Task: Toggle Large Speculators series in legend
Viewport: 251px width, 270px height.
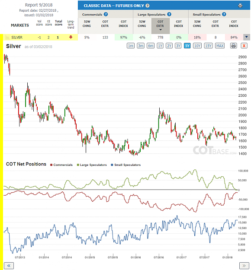Action: tap(92, 165)
